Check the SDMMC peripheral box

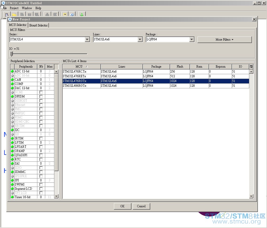click(41, 172)
